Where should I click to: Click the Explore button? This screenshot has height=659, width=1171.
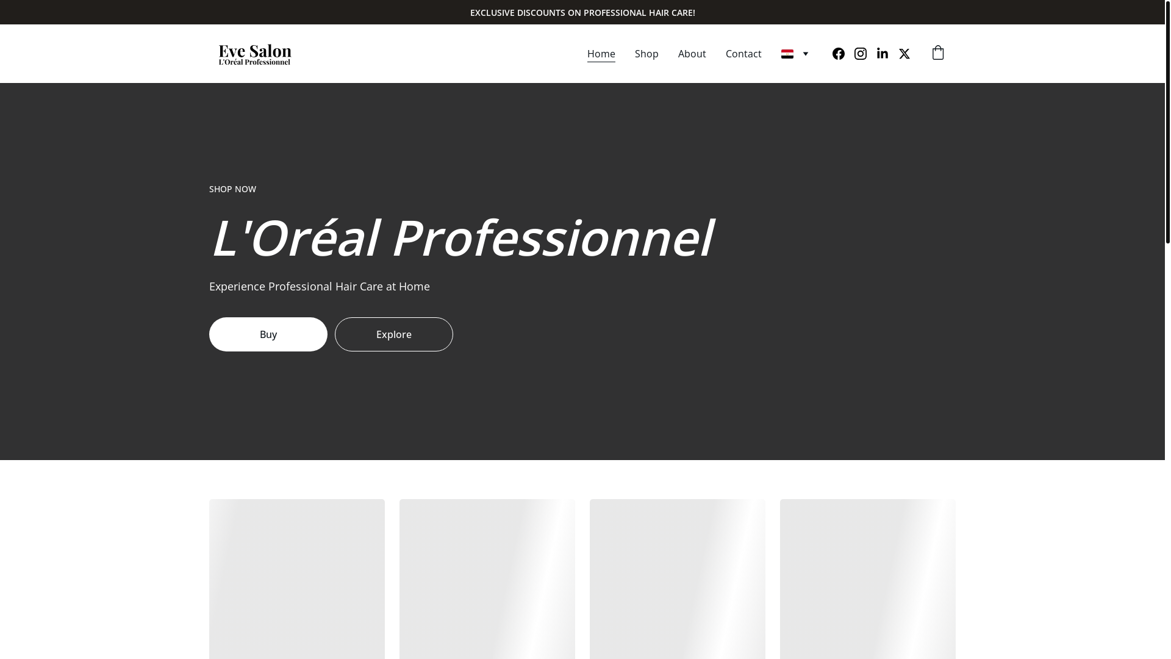pos(394,334)
